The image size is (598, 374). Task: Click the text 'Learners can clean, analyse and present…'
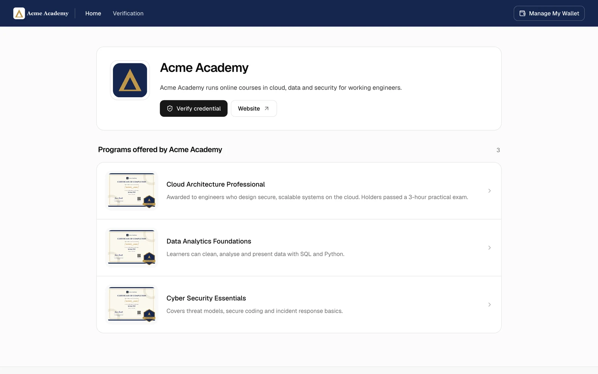[255, 254]
